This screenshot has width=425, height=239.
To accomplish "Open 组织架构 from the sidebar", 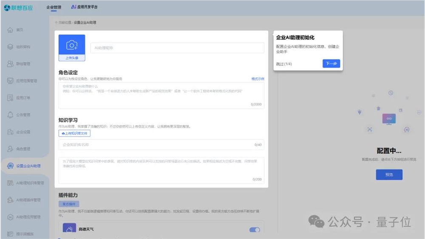I will pyautogui.click(x=23, y=47).
